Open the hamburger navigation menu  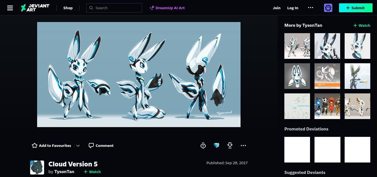tap(10, 8)
